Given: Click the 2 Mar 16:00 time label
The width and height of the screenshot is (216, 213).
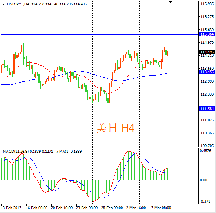Looking at the screenshot, I should (x=136, y=208).
